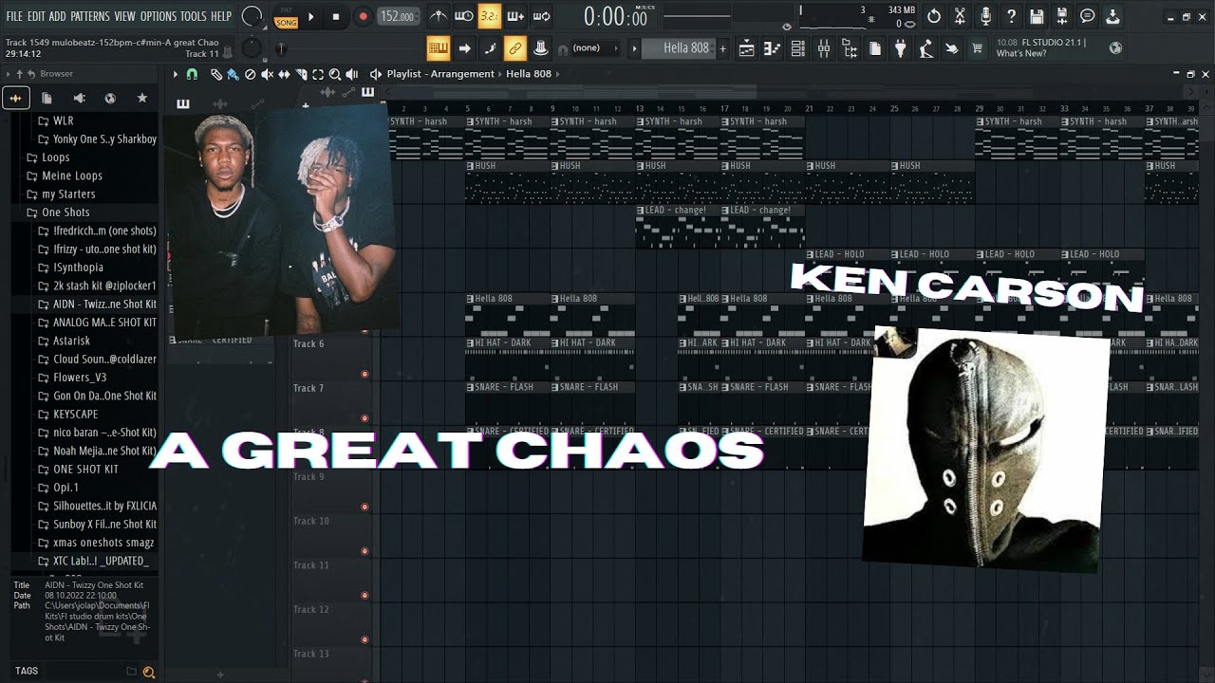Add a new pattern with the plus button
This screenshot has height=683, width=1215.
point(722,48)
